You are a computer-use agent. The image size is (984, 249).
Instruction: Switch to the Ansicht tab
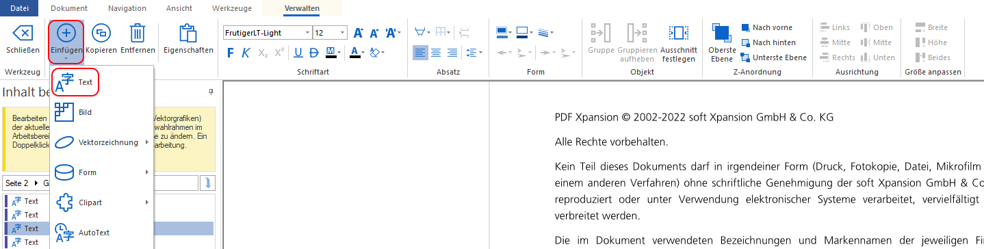pos(179,8)
